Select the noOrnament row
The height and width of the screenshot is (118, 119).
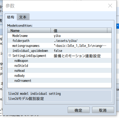click(59, 81)
